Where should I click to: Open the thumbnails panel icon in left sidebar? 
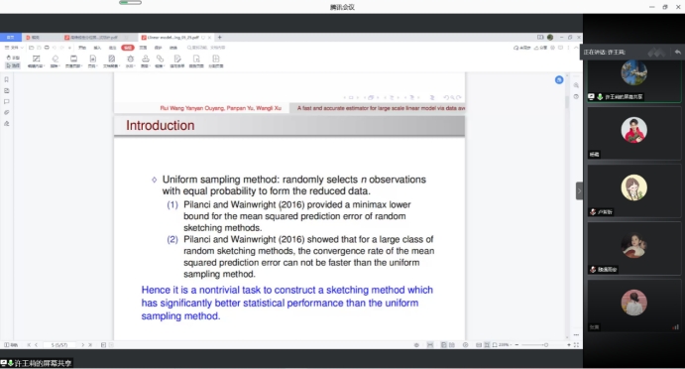pyautogui.click(x=7, y=90)
